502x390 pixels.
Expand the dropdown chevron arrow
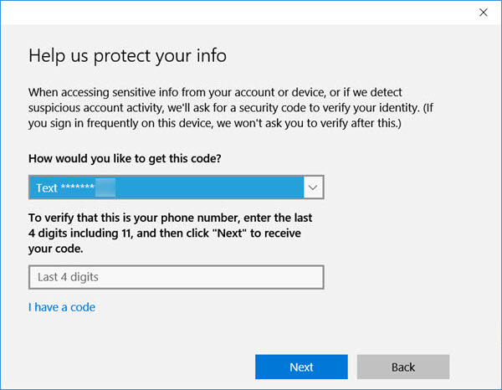click(313, 188)
